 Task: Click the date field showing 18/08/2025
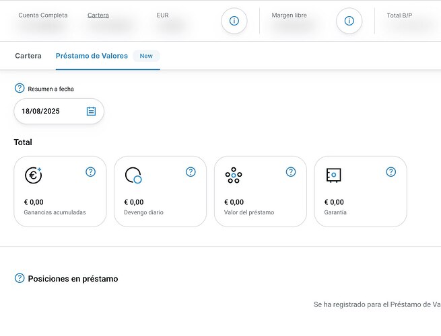(50, 112)
